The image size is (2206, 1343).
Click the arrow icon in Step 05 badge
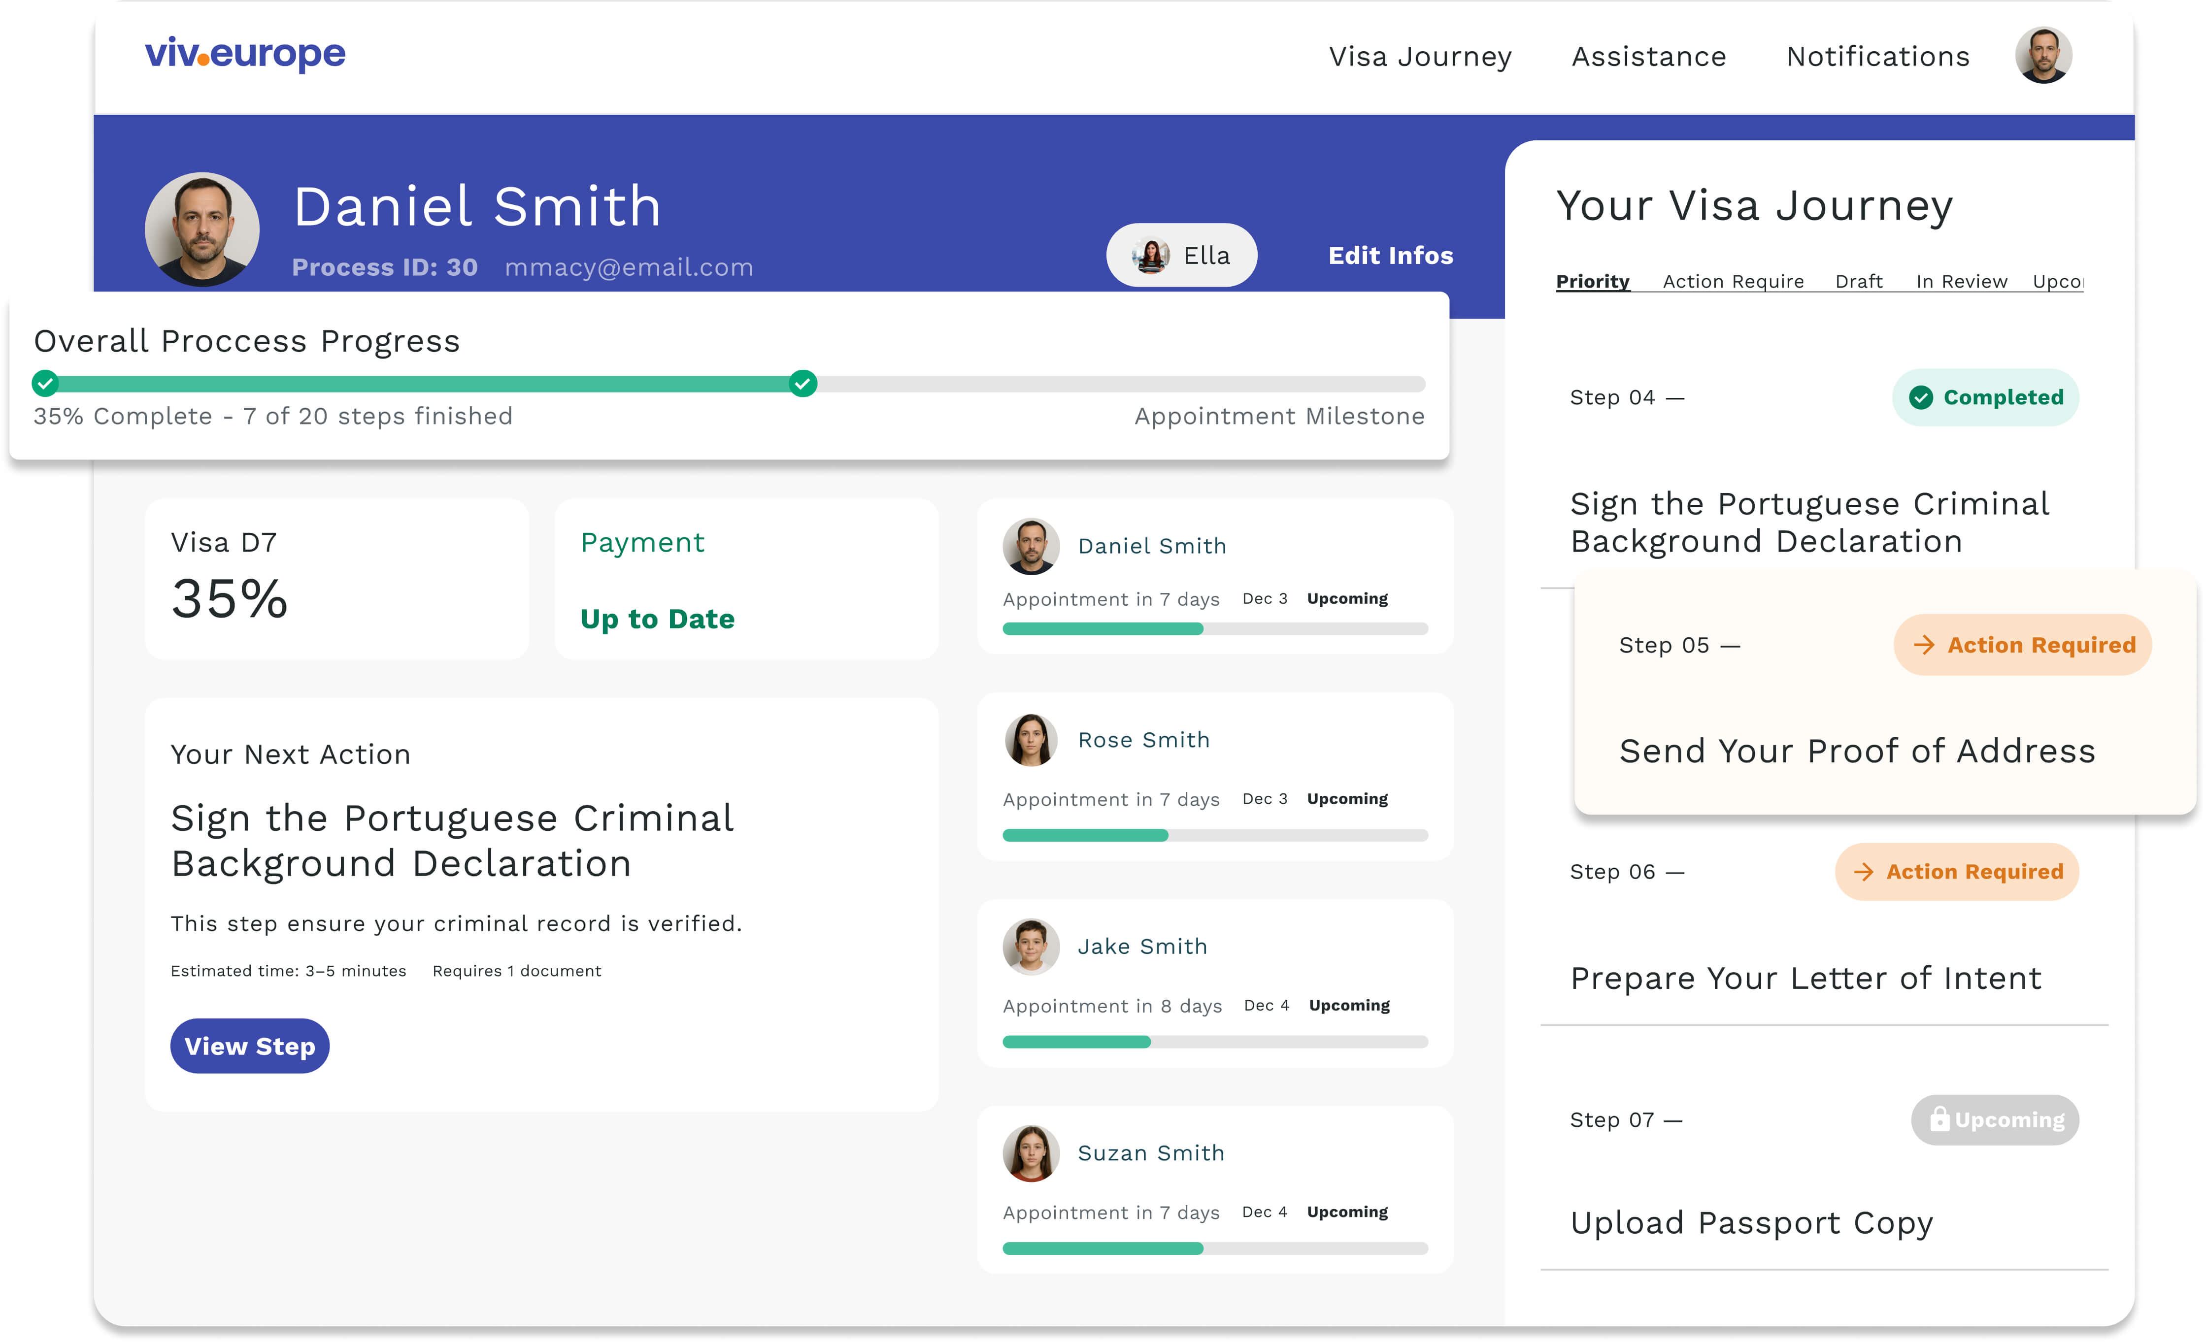tap(1923, 644)
